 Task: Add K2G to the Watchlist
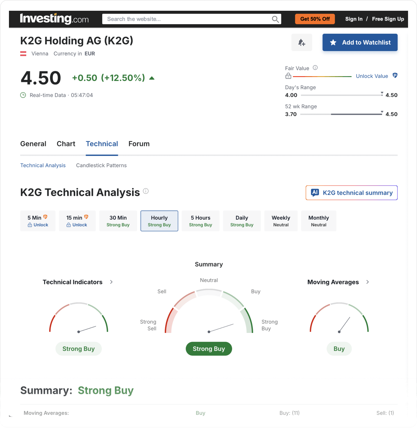(x=360, y=42)
